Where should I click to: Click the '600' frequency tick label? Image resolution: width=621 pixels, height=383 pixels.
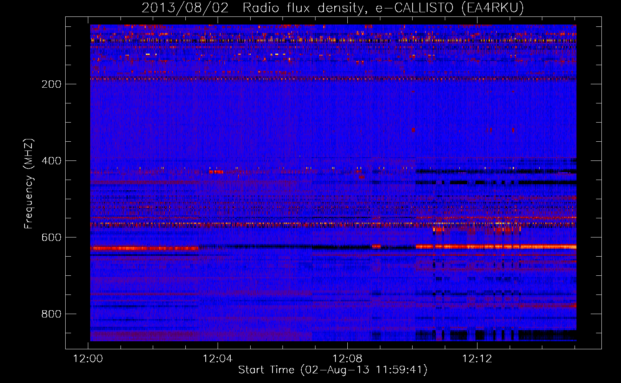pyautogui.click(x=51, y=237)
